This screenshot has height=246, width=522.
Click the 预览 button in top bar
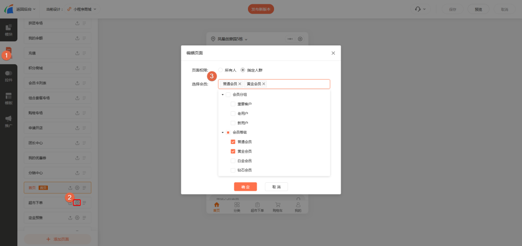pyautogui.click(x=478, y=9)
